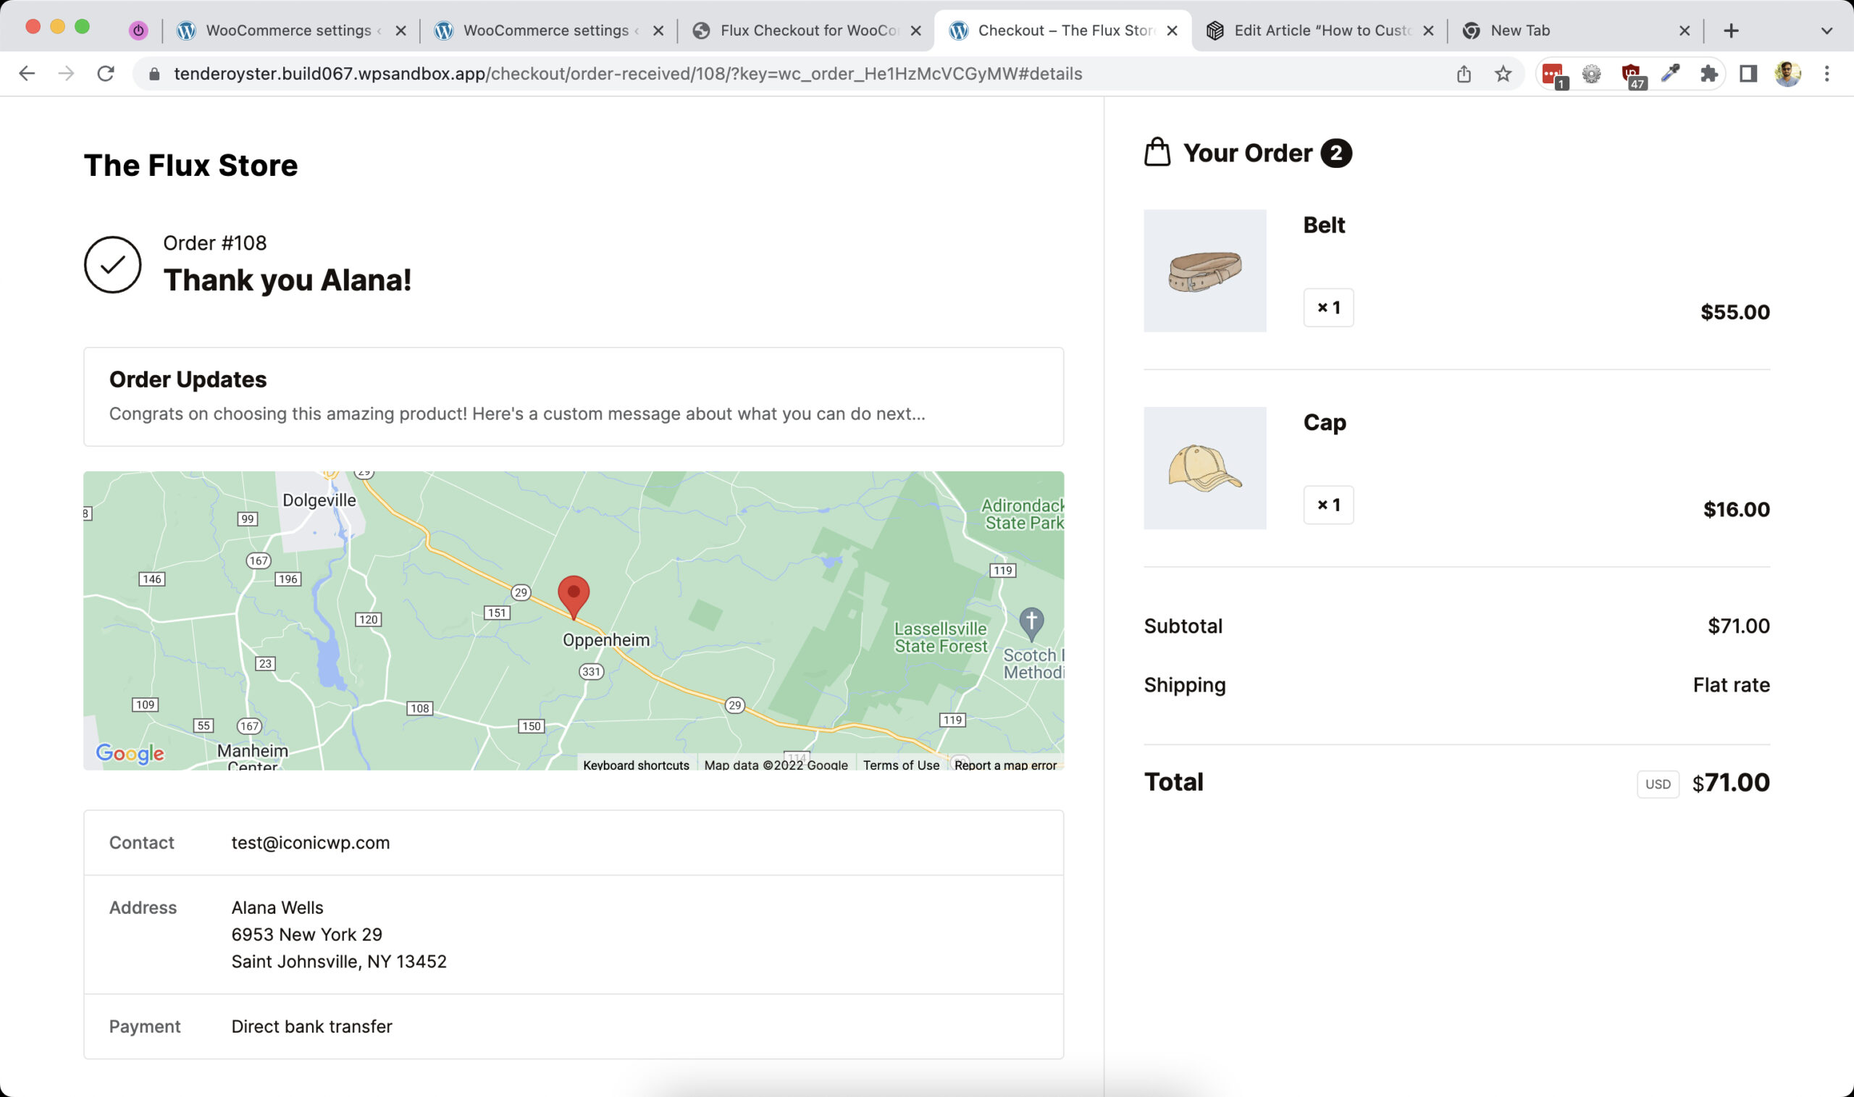Viewport: 1854px width, 1097px height.
Task: Click the Belt product thumbnail
Action: 1204,271
